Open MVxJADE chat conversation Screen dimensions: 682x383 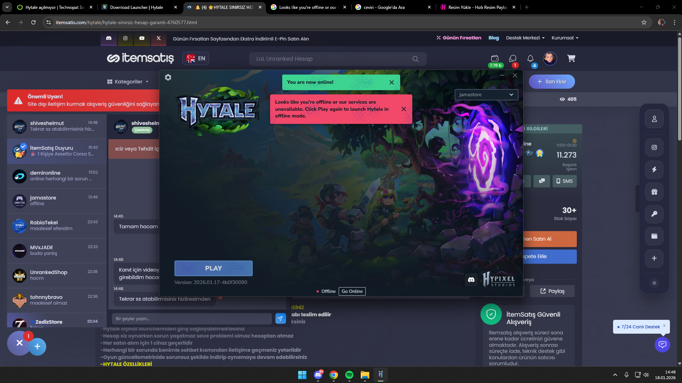pyautogui.click(x=57, y=251)
